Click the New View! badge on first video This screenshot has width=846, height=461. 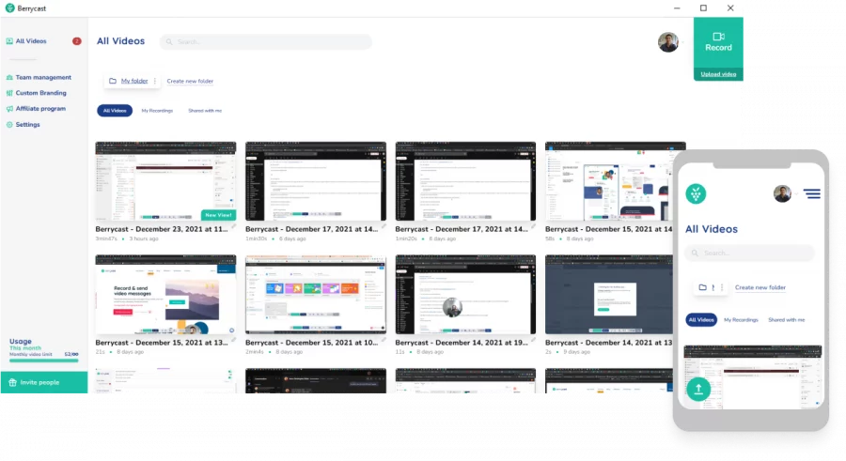[218, 215]
